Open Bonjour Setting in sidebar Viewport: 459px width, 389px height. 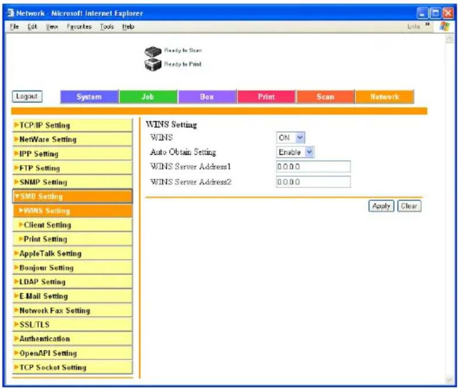[x=72, y=268]
